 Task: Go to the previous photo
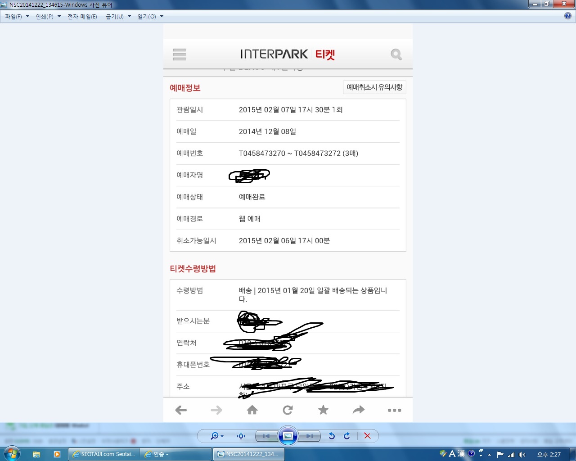point(266,436)
